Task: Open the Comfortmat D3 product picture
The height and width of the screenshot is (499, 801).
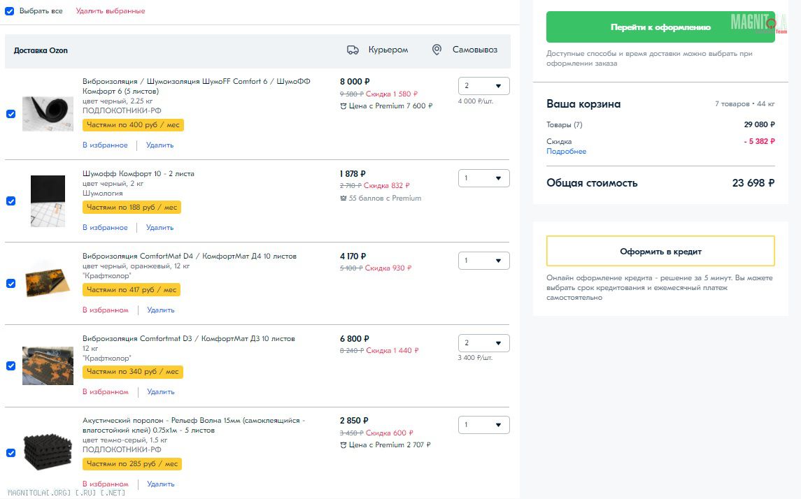Action: (x=48, y=366)
